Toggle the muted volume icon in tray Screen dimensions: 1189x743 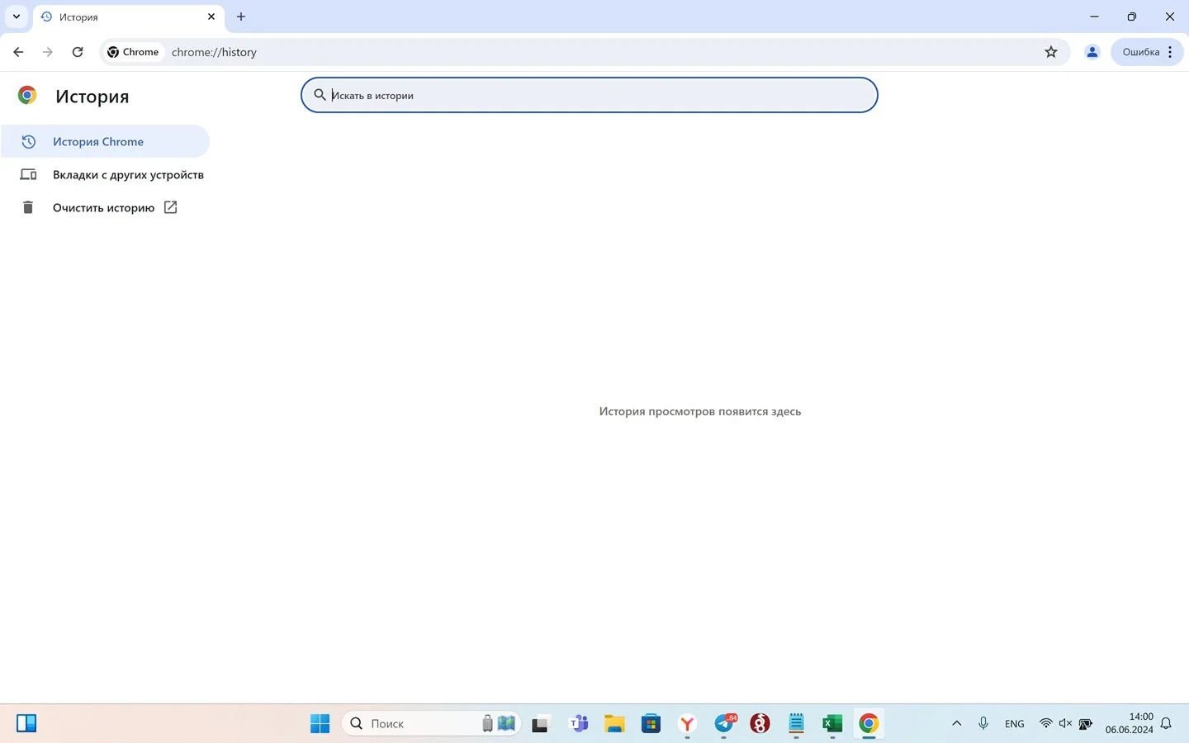(x=1065, y=723)
